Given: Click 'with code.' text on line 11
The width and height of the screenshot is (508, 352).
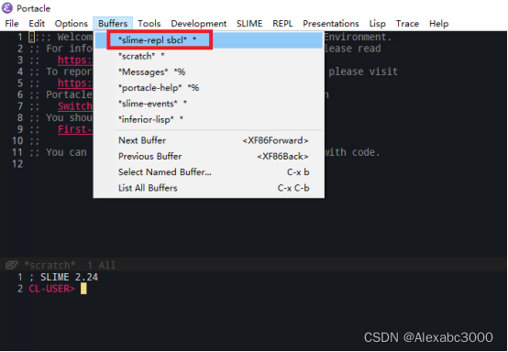Looking at the screenshot, I should coord(352,152).
